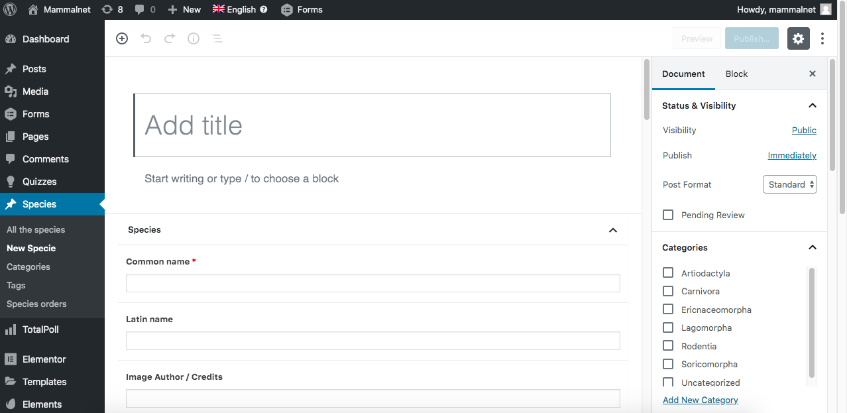Open the Content structure info icon
This screenshot has width=847, height=413.
tap(194, 38)
